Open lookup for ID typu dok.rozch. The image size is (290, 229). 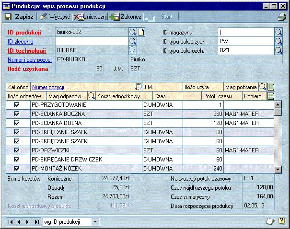pos(278,50)
